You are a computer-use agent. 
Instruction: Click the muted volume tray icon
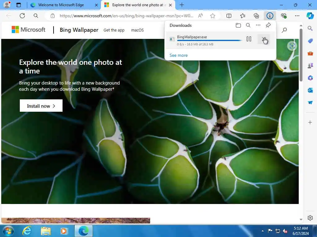285,231
